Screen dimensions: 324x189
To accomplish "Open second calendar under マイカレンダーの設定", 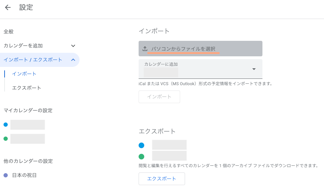I will click(x=27, y=139).
